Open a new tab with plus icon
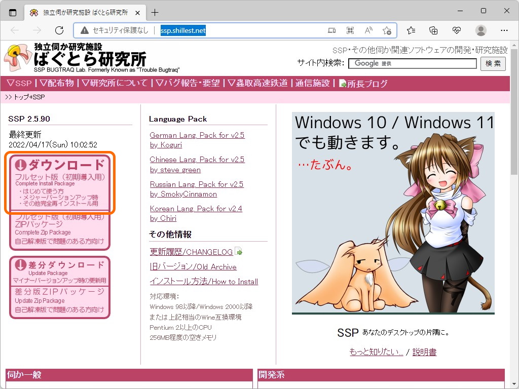519x389 pixels. 155,13
